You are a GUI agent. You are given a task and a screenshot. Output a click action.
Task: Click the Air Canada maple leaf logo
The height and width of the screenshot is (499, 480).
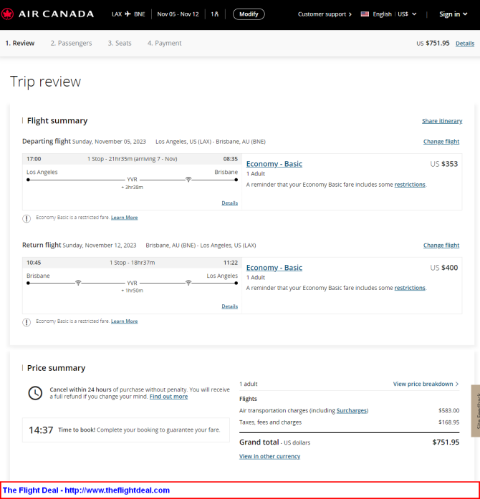pos(7,14)
